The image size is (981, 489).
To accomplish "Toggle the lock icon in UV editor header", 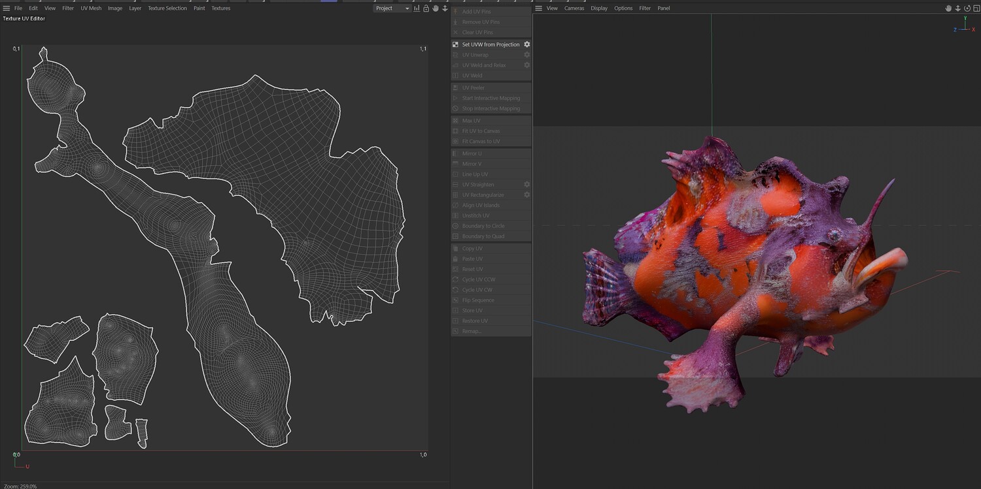I will coord(426,8).
